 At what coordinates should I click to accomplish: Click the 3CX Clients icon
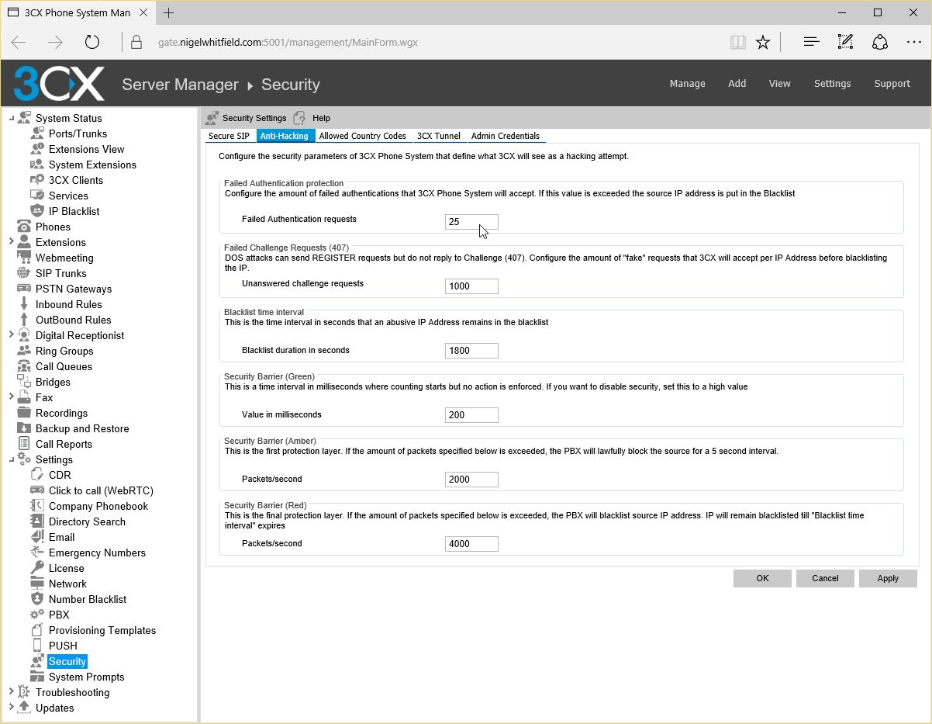(x=37, y=180)
